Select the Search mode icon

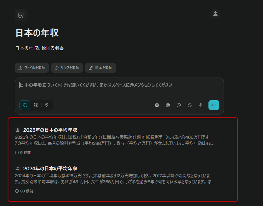point(25,105)
